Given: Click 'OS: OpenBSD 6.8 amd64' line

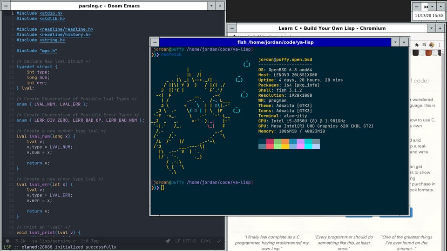Looking at the screenshot, I should [x=285, y=70].
